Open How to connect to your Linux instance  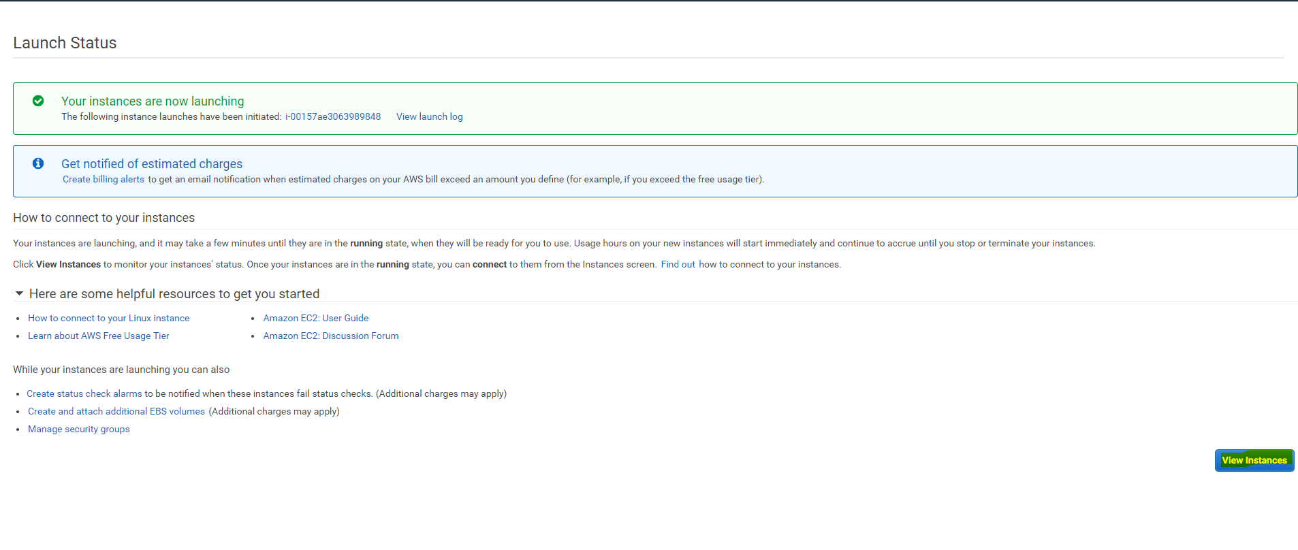click(108, 318)
